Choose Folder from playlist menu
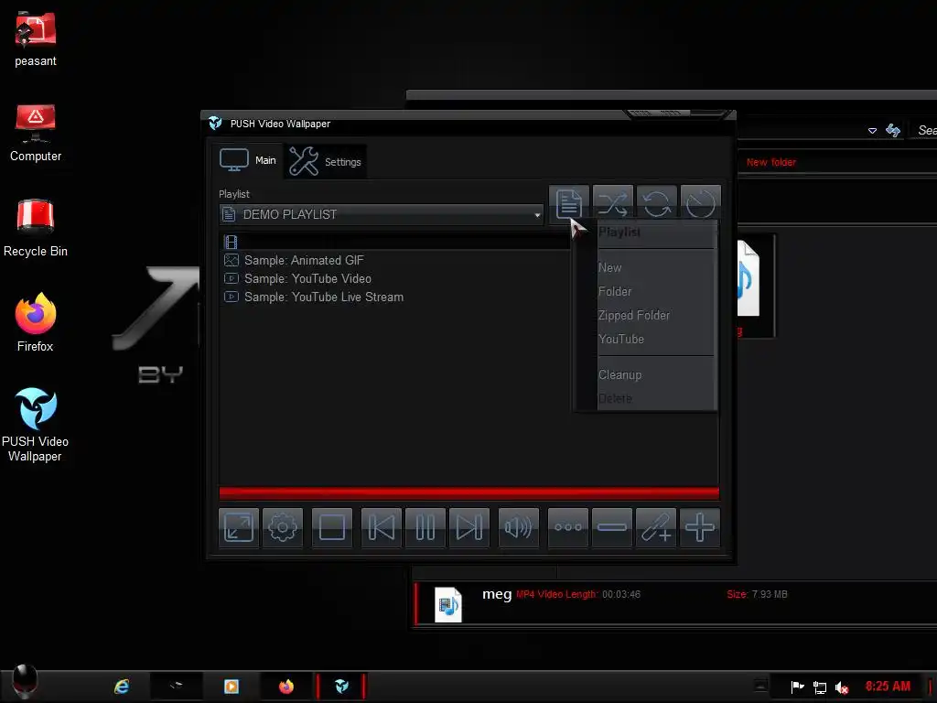The image size is (937, 703). coord(614,292)
